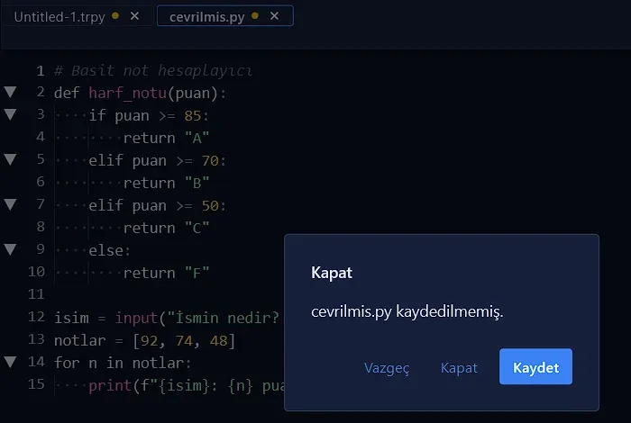Click the string "F" on line 10
Image resolution: width=631 pixels, height=423 pixels.
[197, 274]
